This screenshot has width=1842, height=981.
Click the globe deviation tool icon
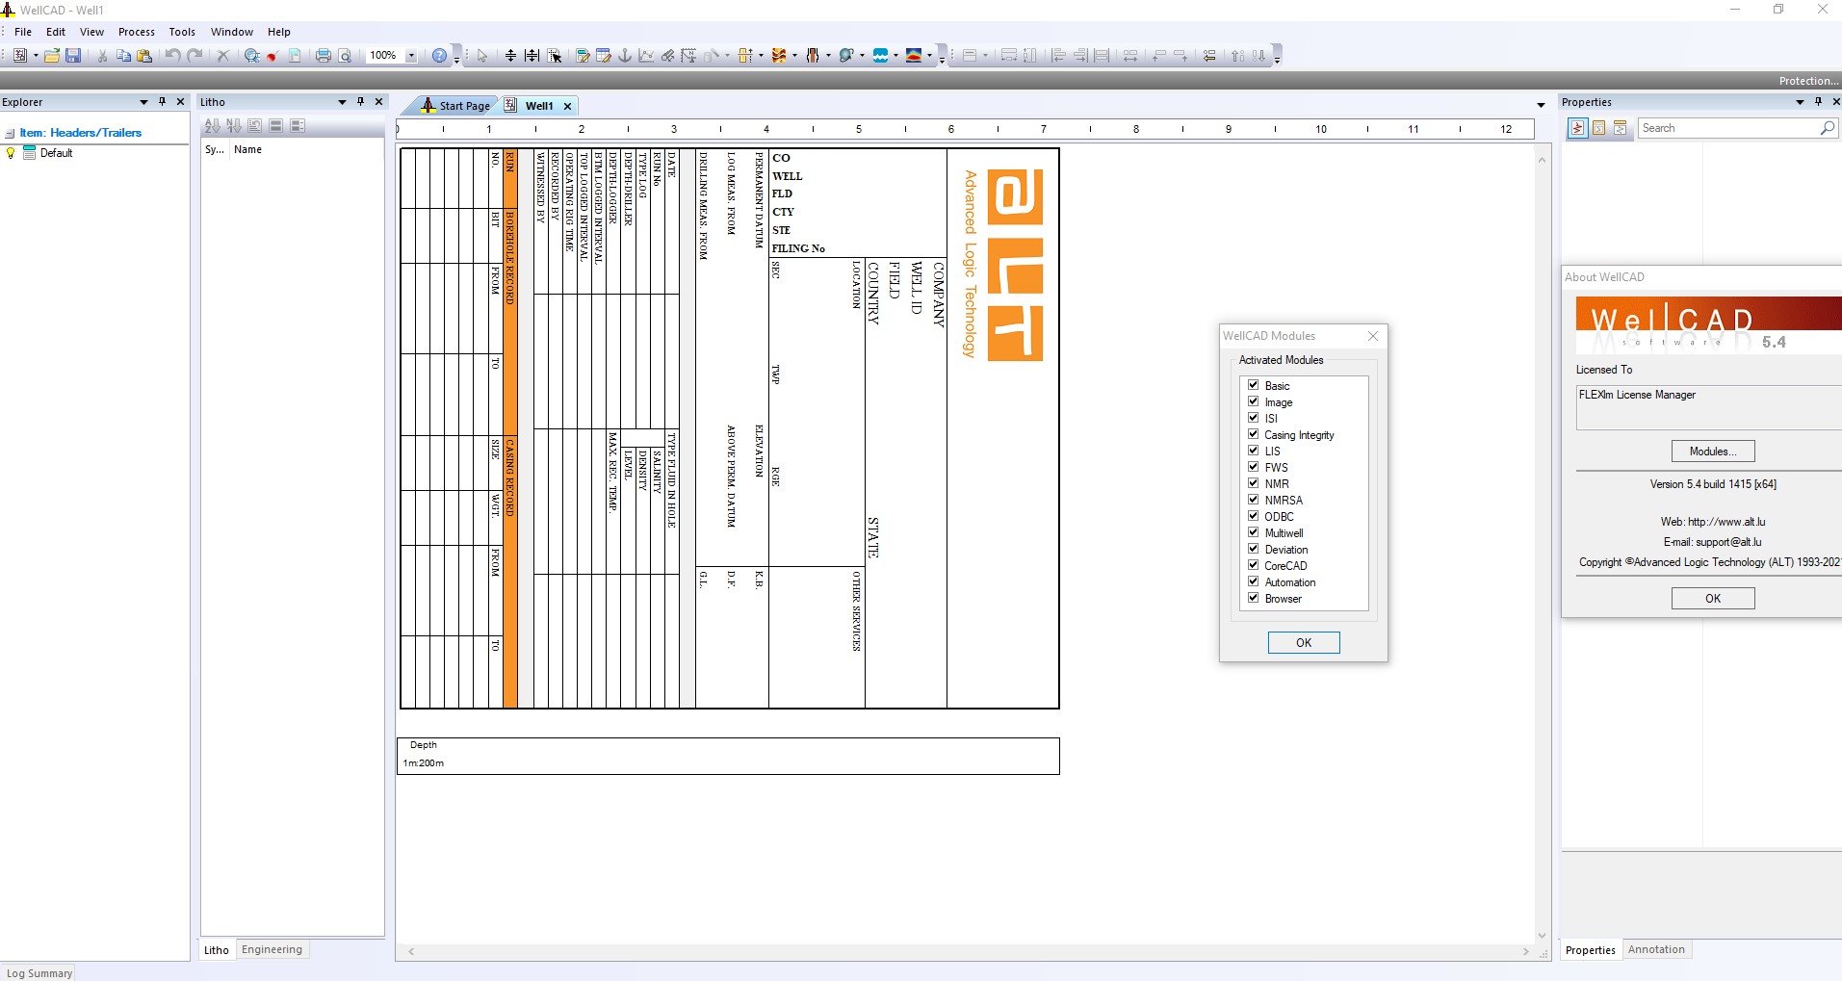click(846, 56)
